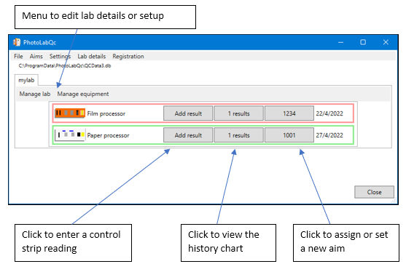Image resolution: width=406 pixels, height=272 pixels.
Task: View Film processor 1 results history
Action: coord(239,113)
